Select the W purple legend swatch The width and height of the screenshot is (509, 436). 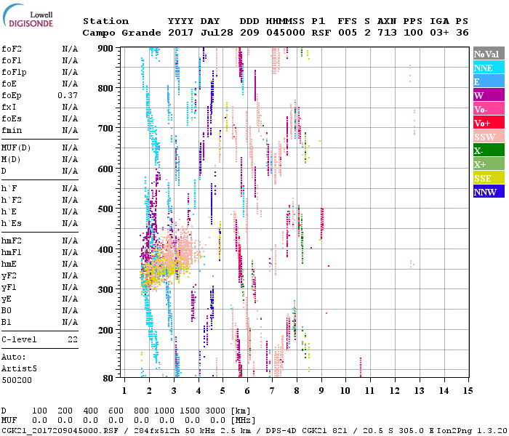(x=488, y=95)
